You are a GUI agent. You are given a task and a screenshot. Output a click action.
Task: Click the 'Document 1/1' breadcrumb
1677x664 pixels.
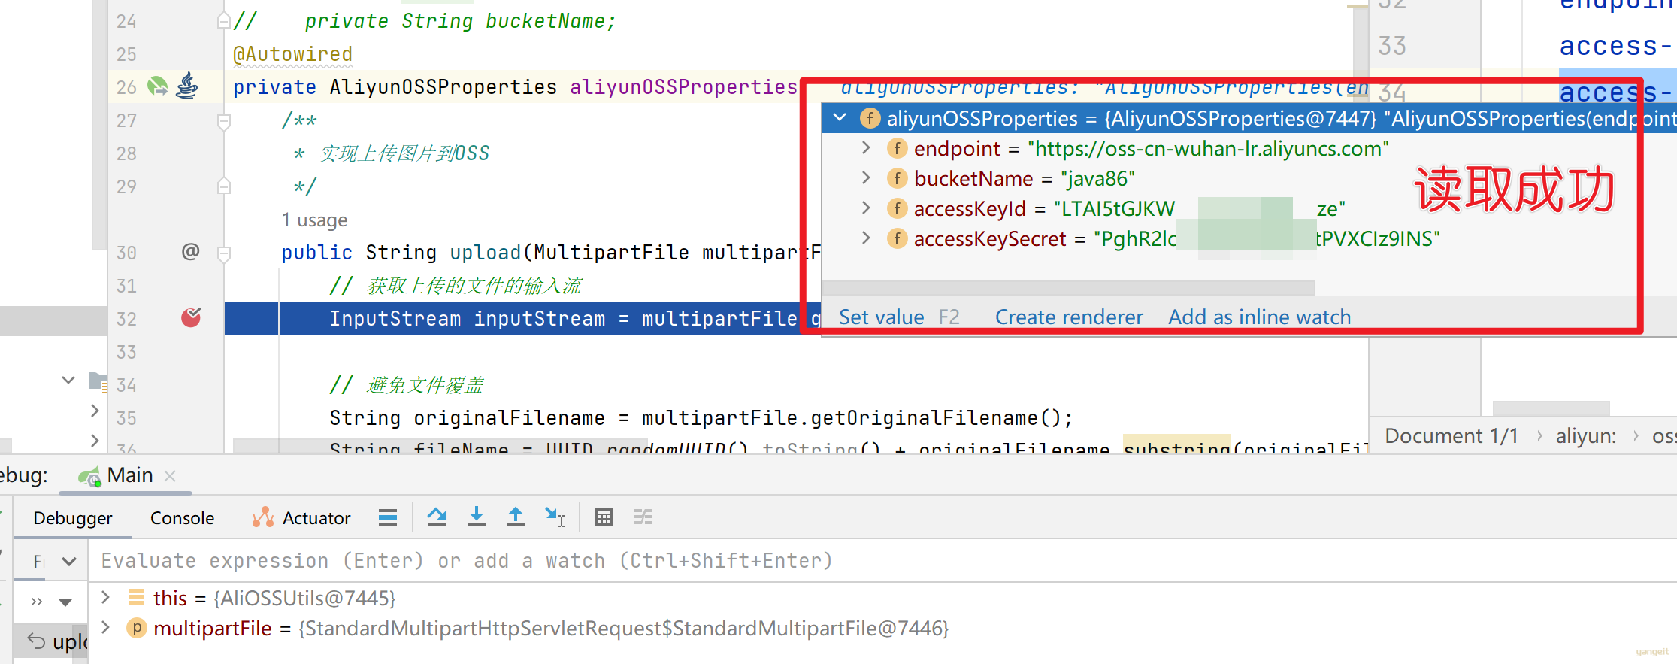coord(1451,436)
